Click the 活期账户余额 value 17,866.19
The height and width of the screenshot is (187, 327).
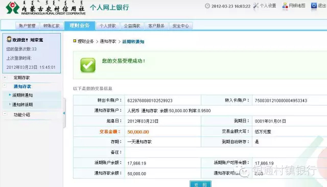[x=136, y=163]
